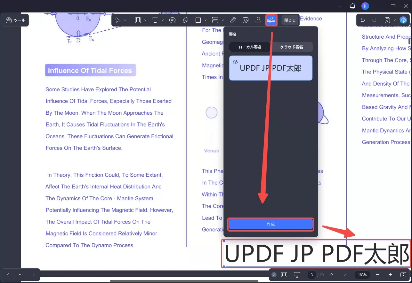
Task: Expand the highlight tool options arrow
Action: click(x=145, y=20)
